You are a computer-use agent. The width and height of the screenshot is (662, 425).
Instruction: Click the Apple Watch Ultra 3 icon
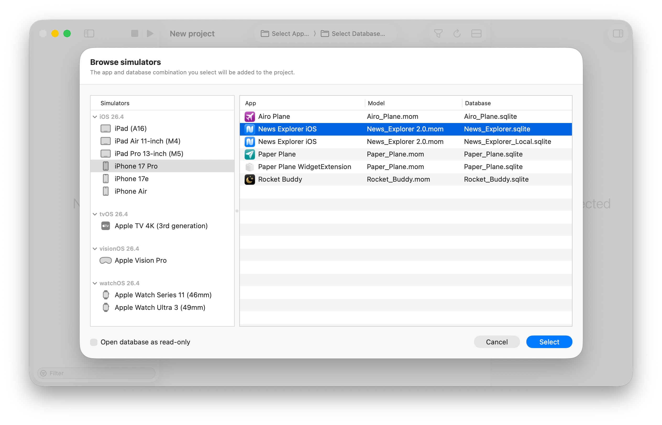point(106,307)
